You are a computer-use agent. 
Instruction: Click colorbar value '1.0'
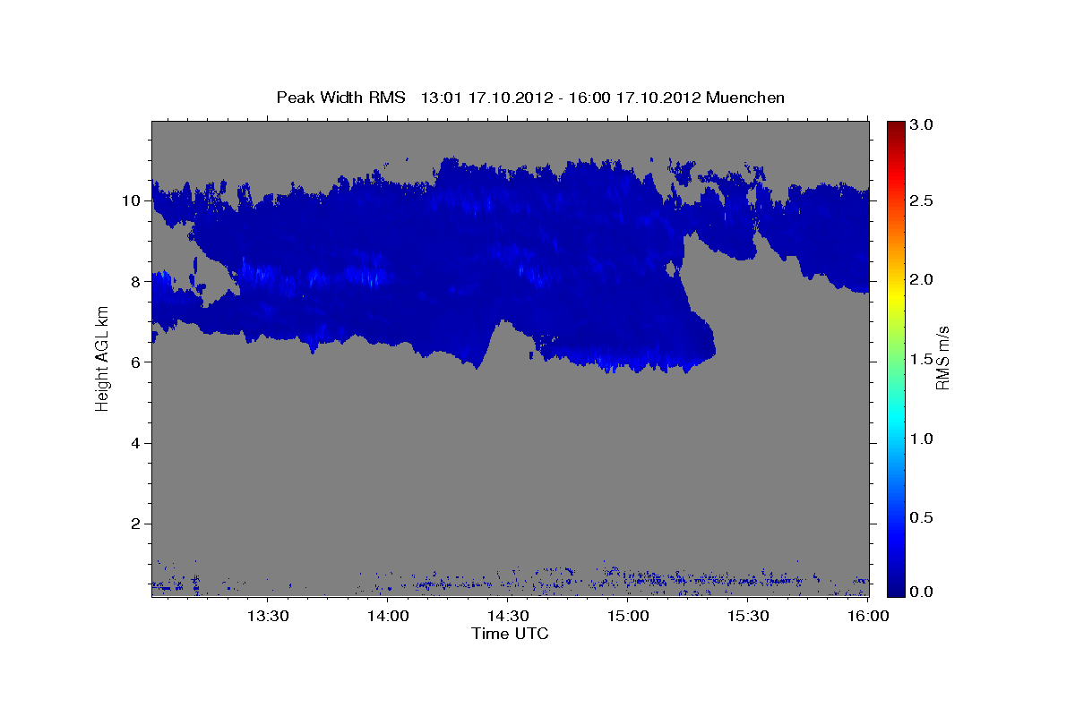(x=922, y=439)
